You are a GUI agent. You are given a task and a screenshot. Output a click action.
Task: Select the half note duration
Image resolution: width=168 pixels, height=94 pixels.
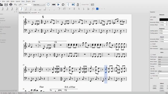click(x=30, y=9)
